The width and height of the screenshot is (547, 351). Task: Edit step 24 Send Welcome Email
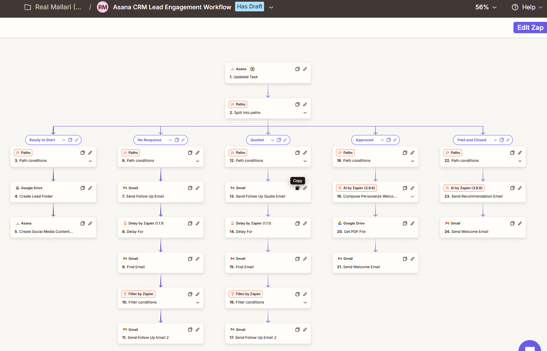520,223
